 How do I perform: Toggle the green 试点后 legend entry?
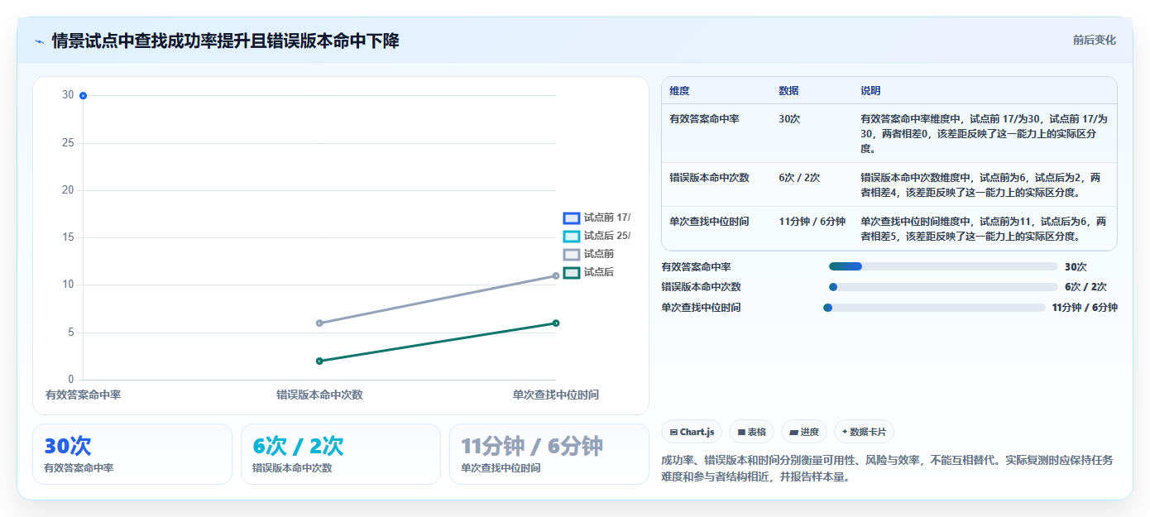point(588,273)
